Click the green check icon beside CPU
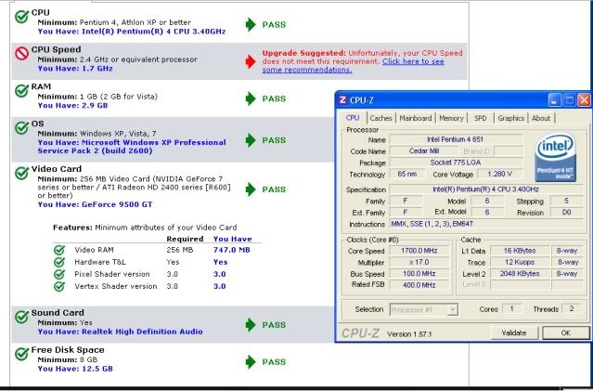Viewport: 593px width, 391px height. [22, 17]
